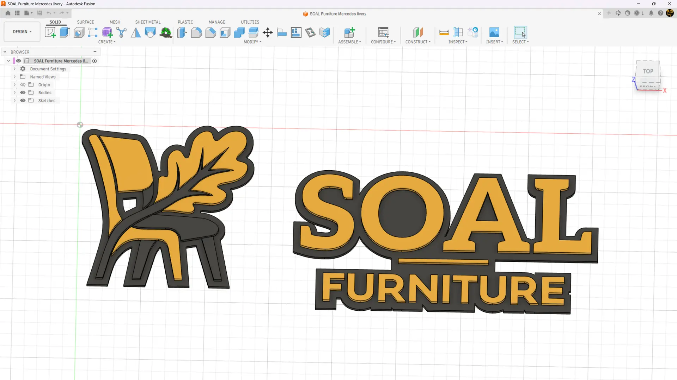Viewport: 677px width, 380px height.
Task: Expand the Sketches folder node
Action: (x=14, y=101)
